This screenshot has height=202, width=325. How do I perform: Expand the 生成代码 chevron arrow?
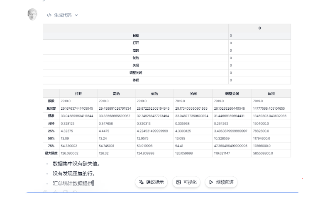click(76, 15)
